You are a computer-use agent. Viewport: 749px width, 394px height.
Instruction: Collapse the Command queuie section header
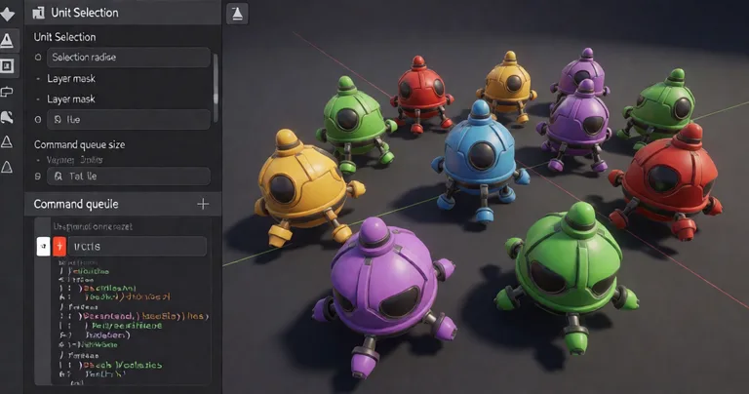click(x=123, y=205)
